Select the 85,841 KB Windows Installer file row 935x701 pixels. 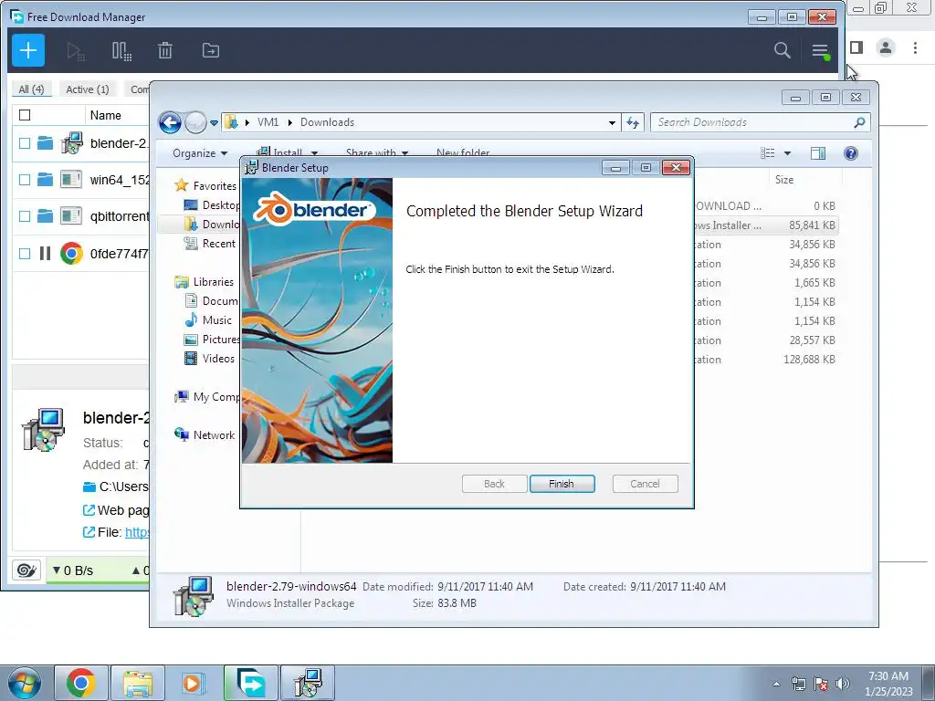[x=766, y=225]
